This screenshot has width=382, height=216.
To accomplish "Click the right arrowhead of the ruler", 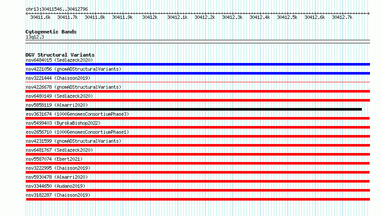I will point(369,13).
